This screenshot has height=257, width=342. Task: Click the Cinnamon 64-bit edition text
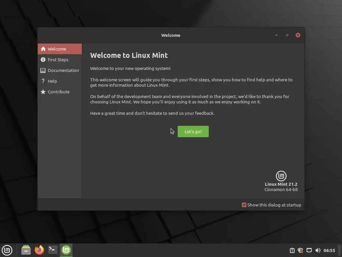coord(281,190)
